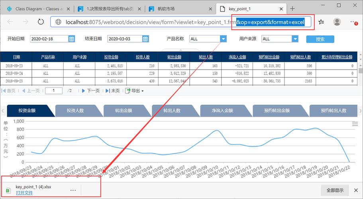Open browser settings and more menu
The image size is (363, 199).
click(x=353, y=22)
